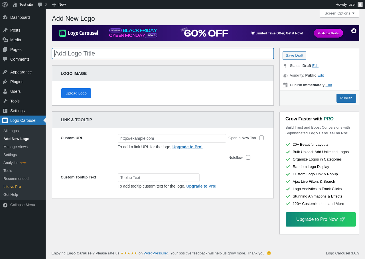Open the Lite vs Pro submenu item
This screenshot has height=259, width=365.
click(x=23, y=187)
